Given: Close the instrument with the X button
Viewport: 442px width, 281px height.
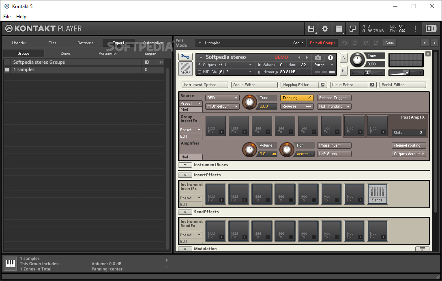Looking at the screenshot, I should [428, 54].
